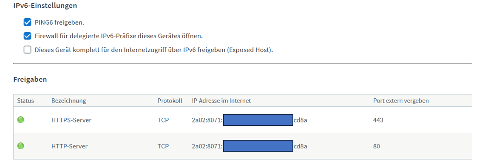485x164 pixels.
Task: Click the green status icon for HTTPS-Server
Action: click(21, 120)
